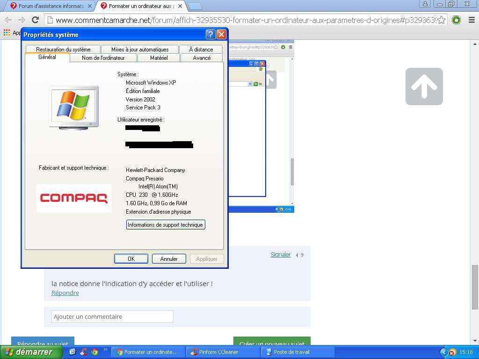Open the Matériel tab
This screenshot has height=359, width=479.
tap(159, 57)
